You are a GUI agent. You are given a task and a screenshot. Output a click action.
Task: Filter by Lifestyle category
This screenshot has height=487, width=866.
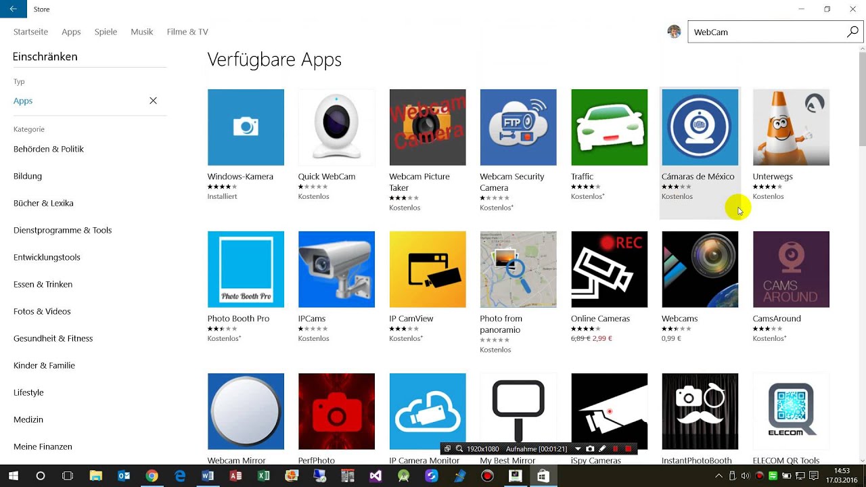coord(28,392)
